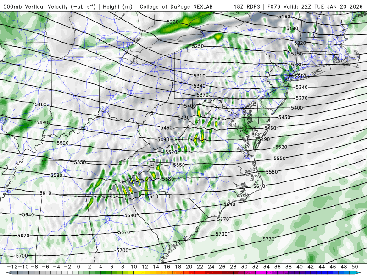Click the 16 value on the color scale

pos(167,267)
